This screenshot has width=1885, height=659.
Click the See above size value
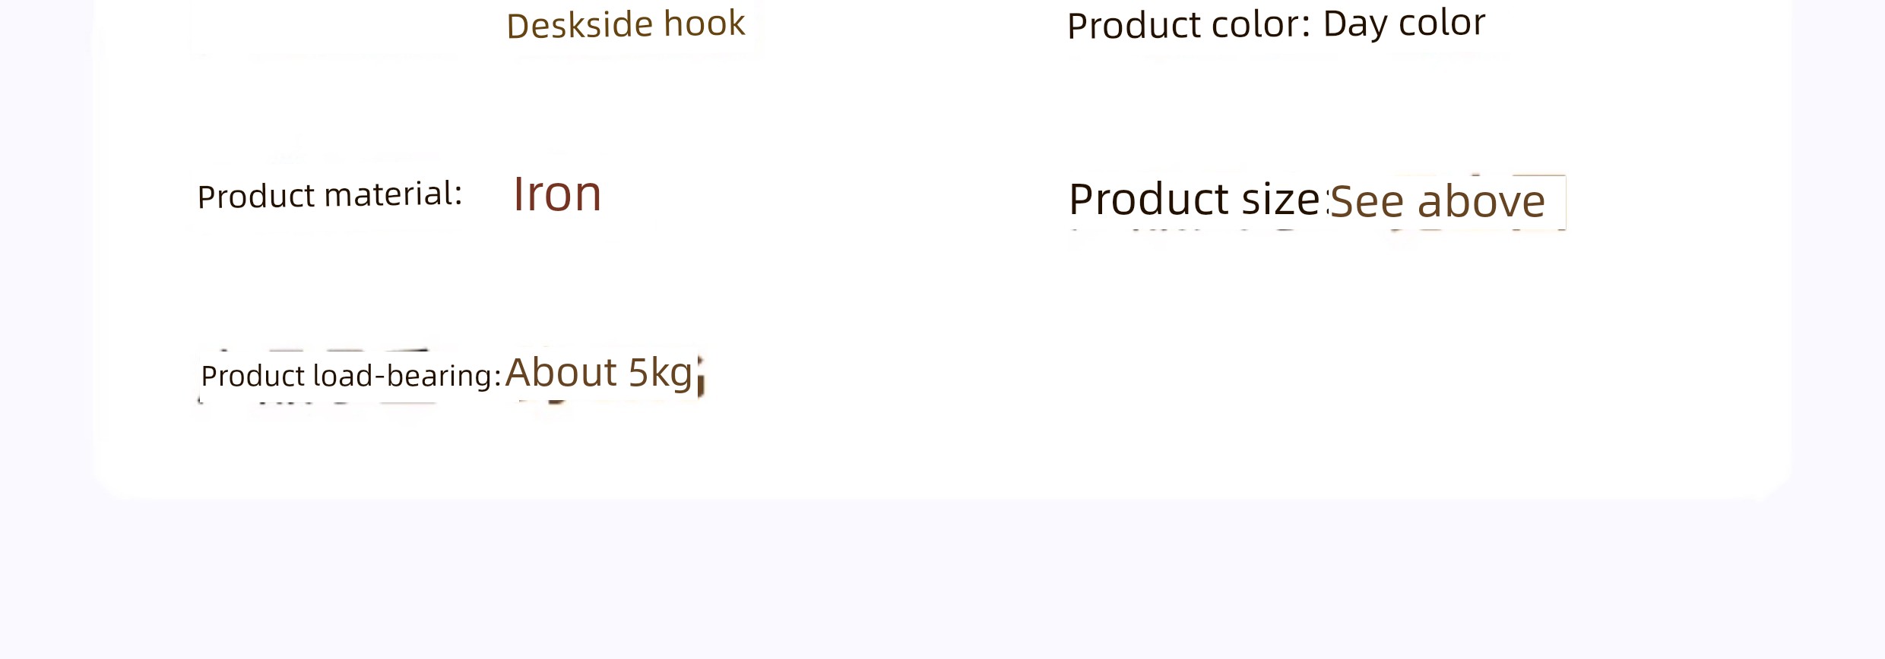coord(1437,202)
